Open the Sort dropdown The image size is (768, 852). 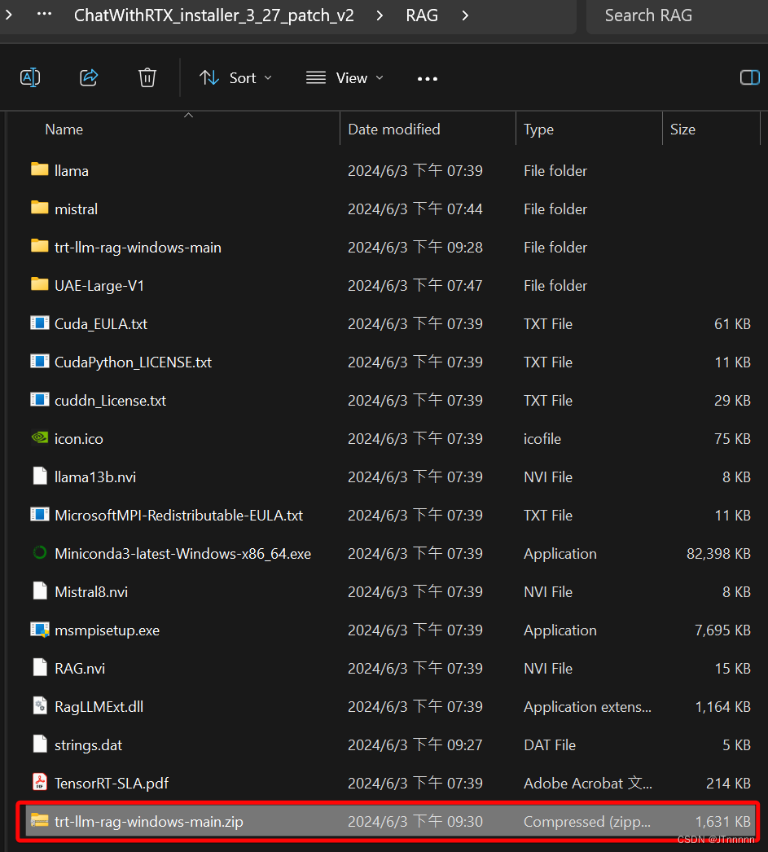coord(235,77)
